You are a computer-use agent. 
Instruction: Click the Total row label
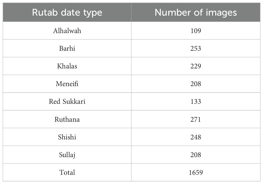tap(67, 172)
